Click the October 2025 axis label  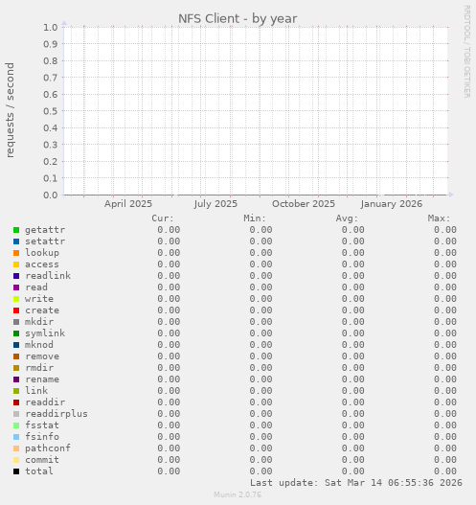(x=304, y=204)
